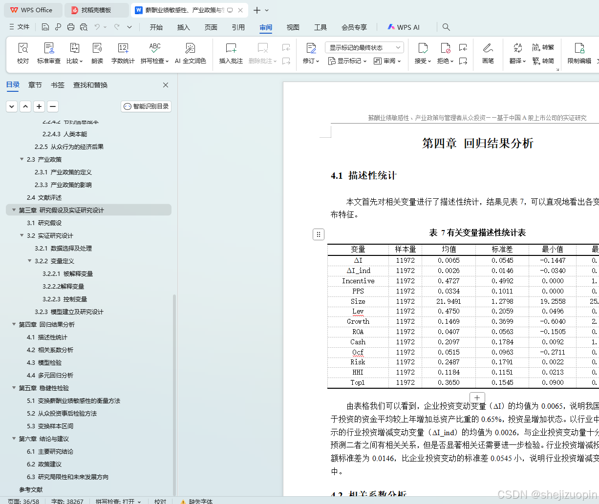Go to previous change icon beside 拒绝
Screen dimensions: 599x504
pyautogui.click(x=463, y=47)
